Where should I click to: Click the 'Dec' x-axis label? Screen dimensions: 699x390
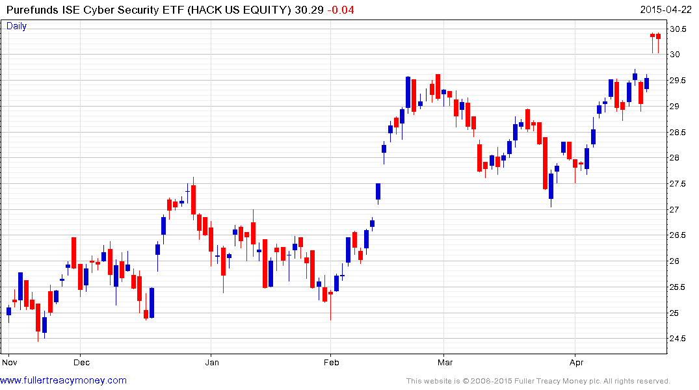[x=81, y=362]
